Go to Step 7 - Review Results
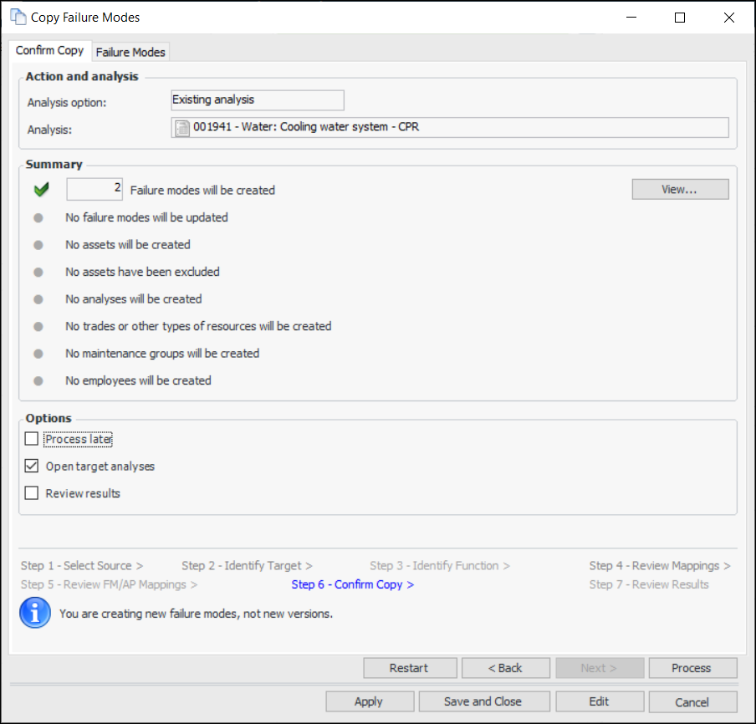This screenshot has height=724, width=756. [x=649, y=584]
